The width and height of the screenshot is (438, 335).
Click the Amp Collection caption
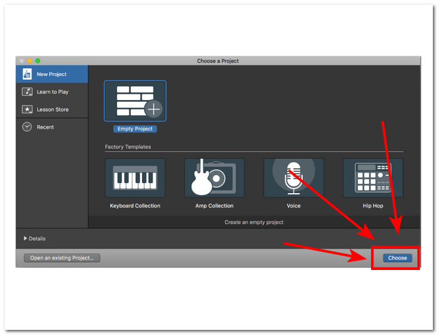pyautogui.click(x=215, y=206)
